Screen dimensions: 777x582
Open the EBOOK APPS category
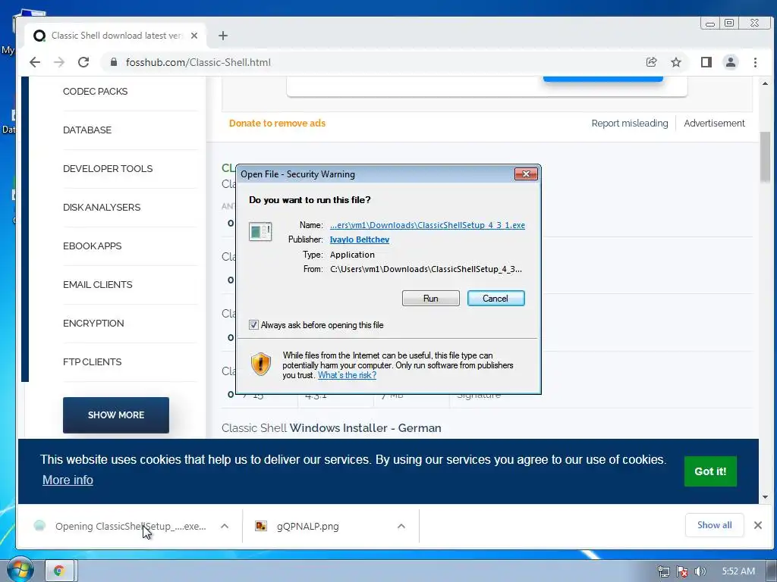tap(92, 246)
